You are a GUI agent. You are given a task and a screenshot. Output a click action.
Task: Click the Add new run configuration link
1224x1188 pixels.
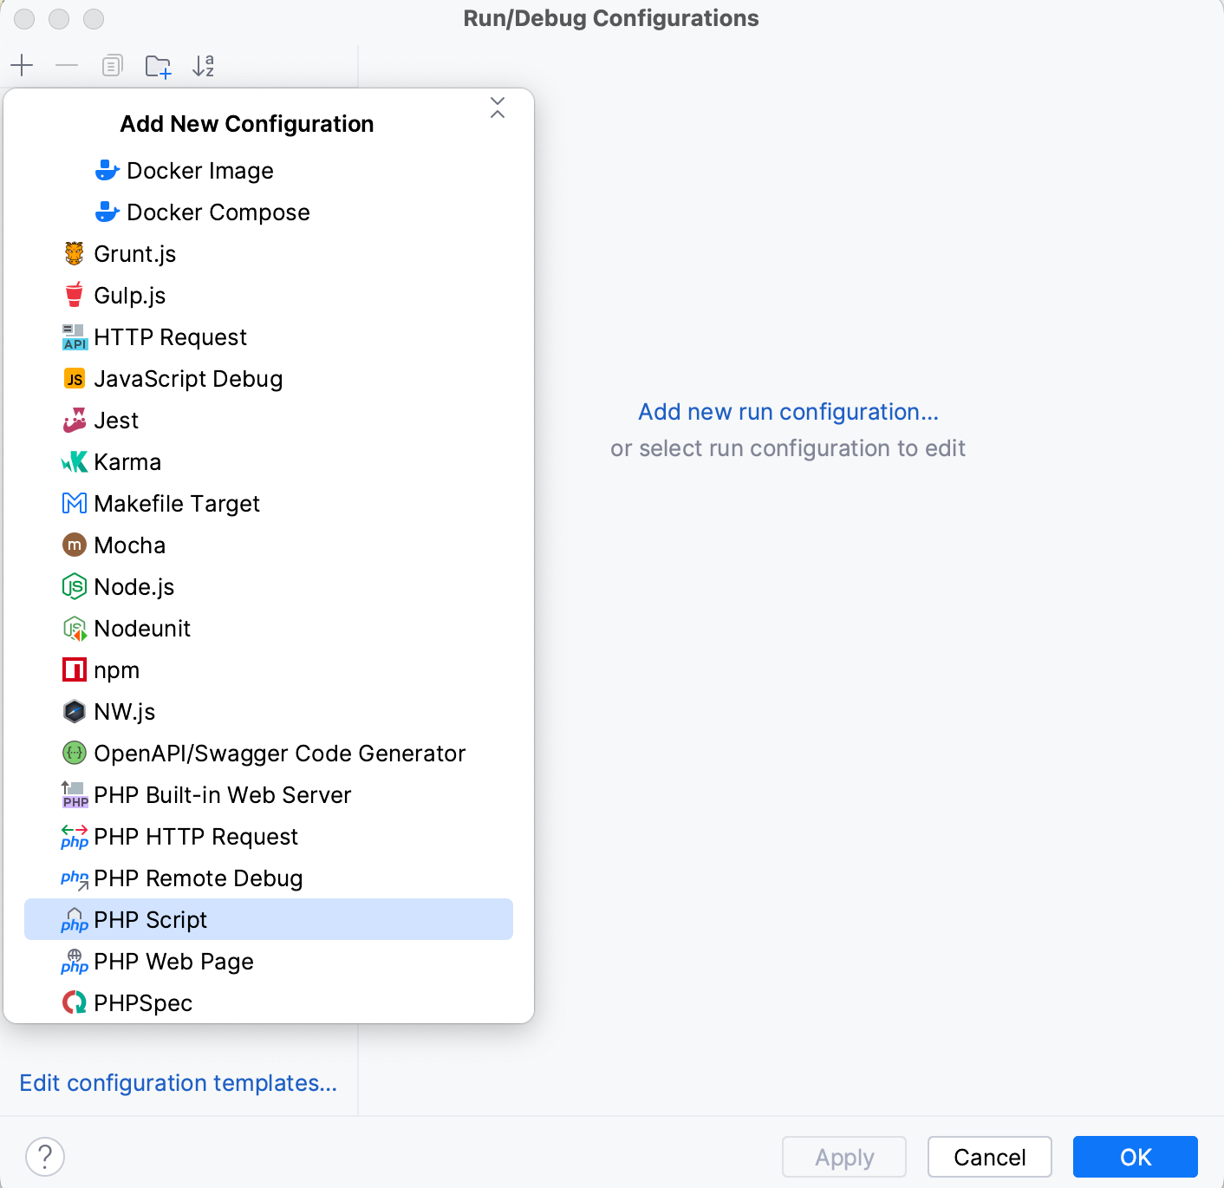[787, 411]
